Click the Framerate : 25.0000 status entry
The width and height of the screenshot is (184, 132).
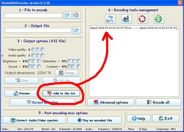[70, 129]
